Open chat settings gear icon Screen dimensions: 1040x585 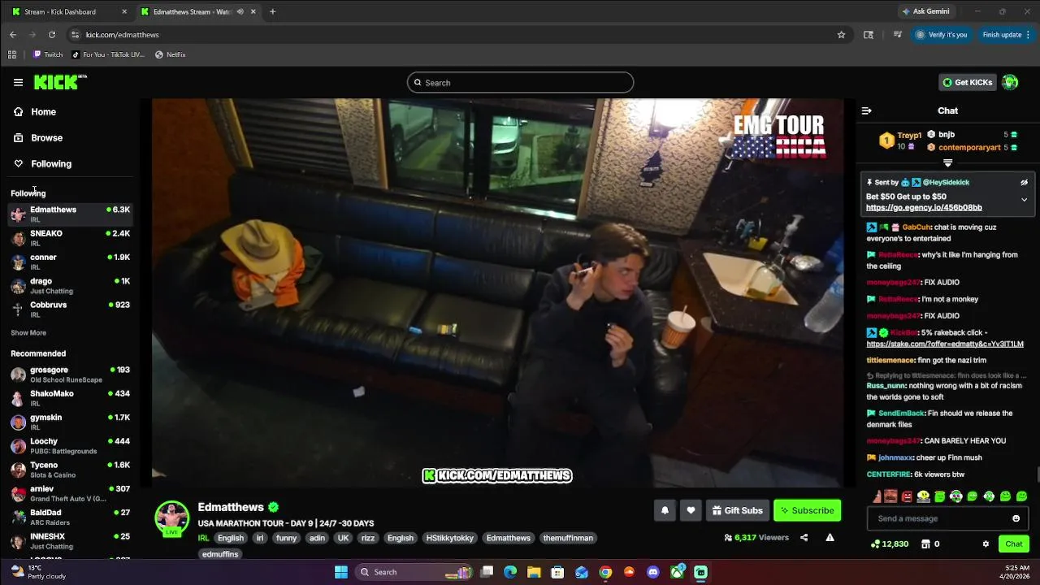point(986,544)
